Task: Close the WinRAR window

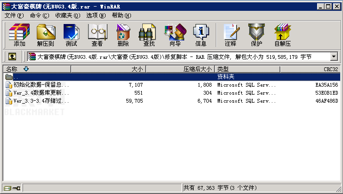Action: pyautogui.click(x=336, y=7)
